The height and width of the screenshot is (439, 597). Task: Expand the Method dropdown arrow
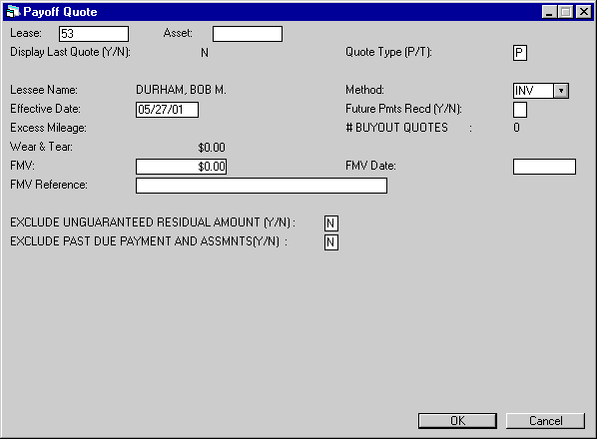pyautogui.click(x=561, y=91)
